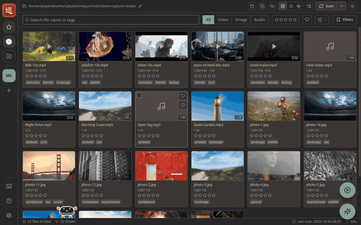
Task: Filter by Video tab
Action: click(x=223, y=20)
